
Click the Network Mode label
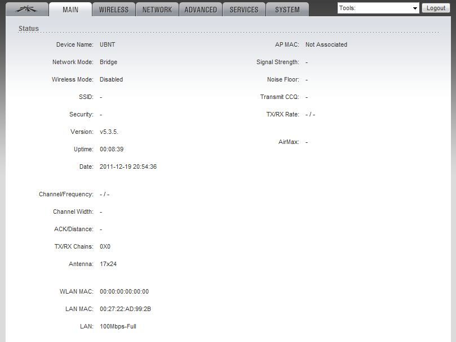point(73,62)
